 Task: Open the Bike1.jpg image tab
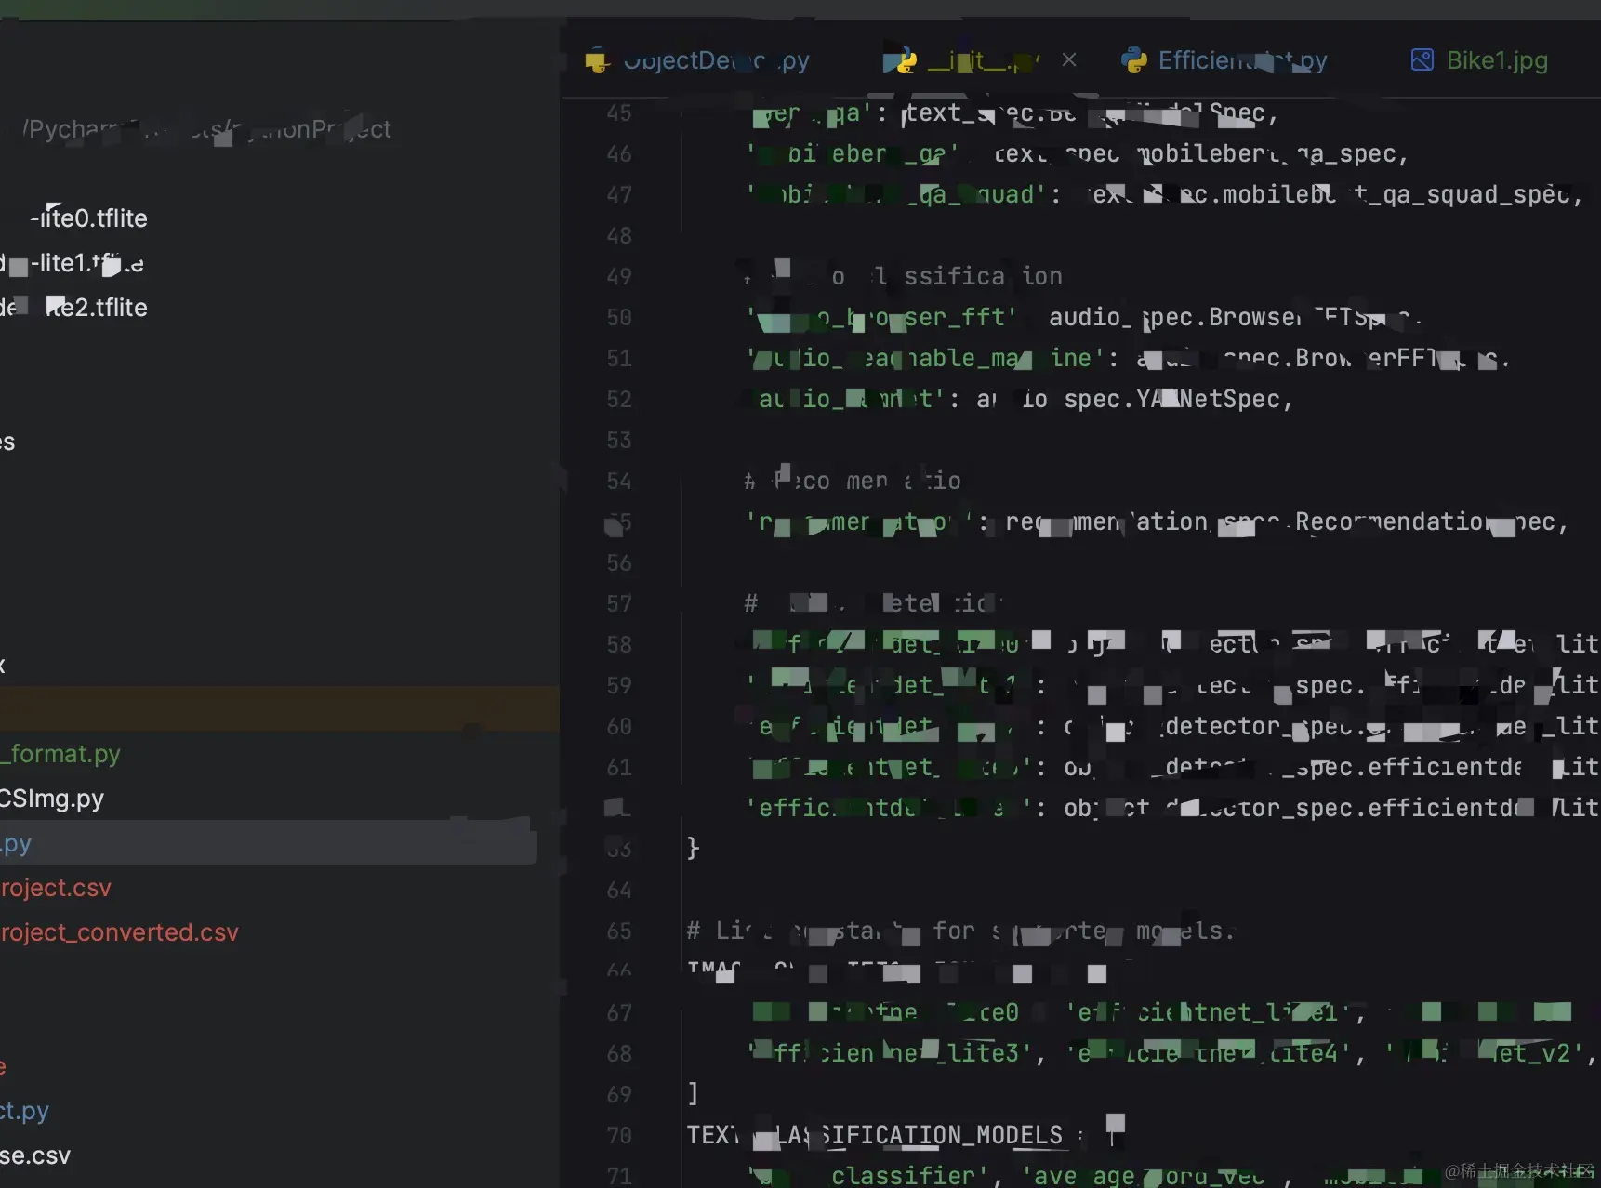point(1479,61)
